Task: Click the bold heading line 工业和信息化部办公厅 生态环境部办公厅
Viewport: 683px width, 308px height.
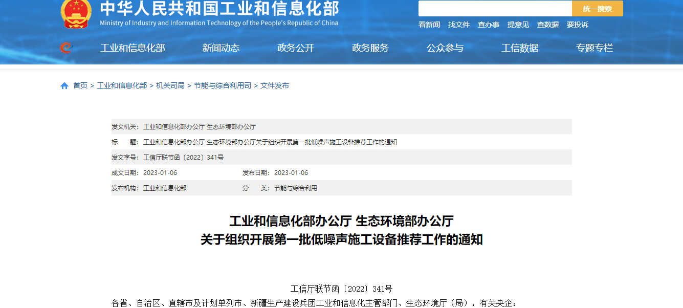Action: [341, 221]
